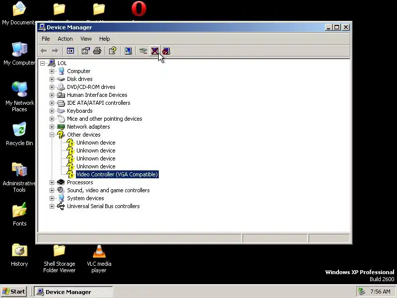Screen dimensions: 397x298
Task: Click the Uninstall device red X icon
Action: coord(155,51)
